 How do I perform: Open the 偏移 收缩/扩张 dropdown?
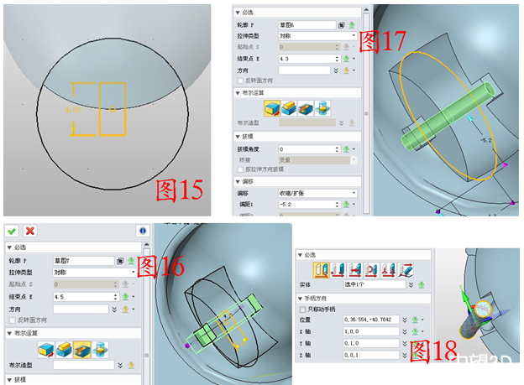(317, 192)
